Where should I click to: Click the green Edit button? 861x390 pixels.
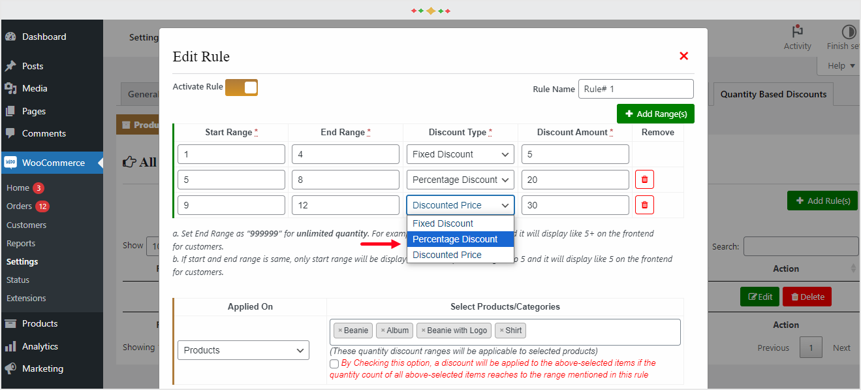[x=759, y=296]
